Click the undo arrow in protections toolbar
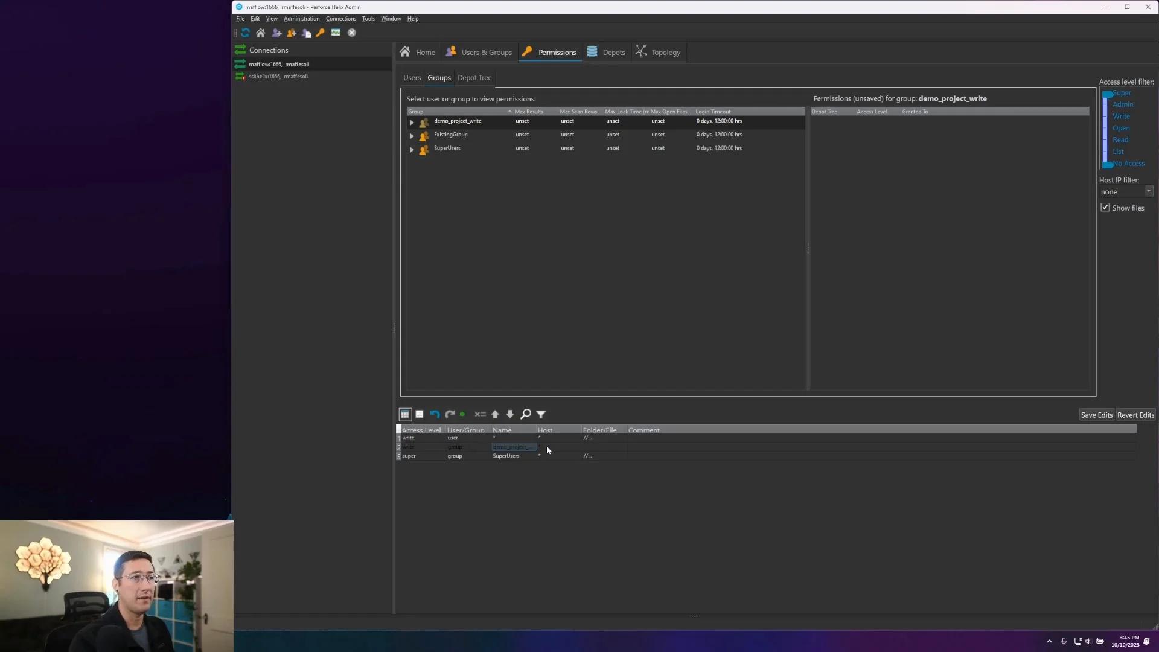Image resolution: width=1159 pixels, height=652 pixels. (435, 414)
